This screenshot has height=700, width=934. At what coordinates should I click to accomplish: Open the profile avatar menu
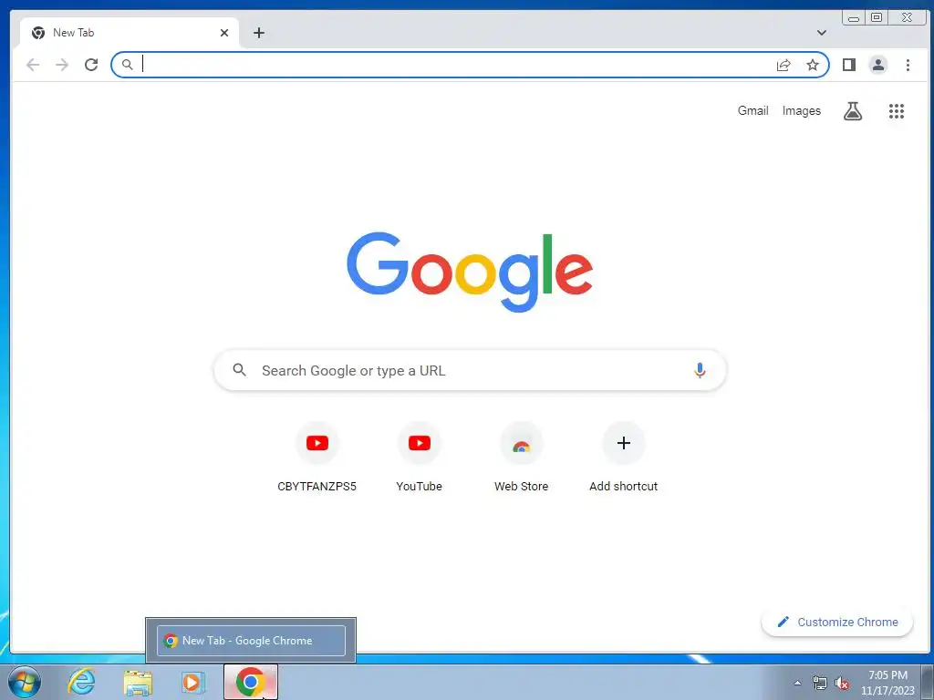pos(878,65)
